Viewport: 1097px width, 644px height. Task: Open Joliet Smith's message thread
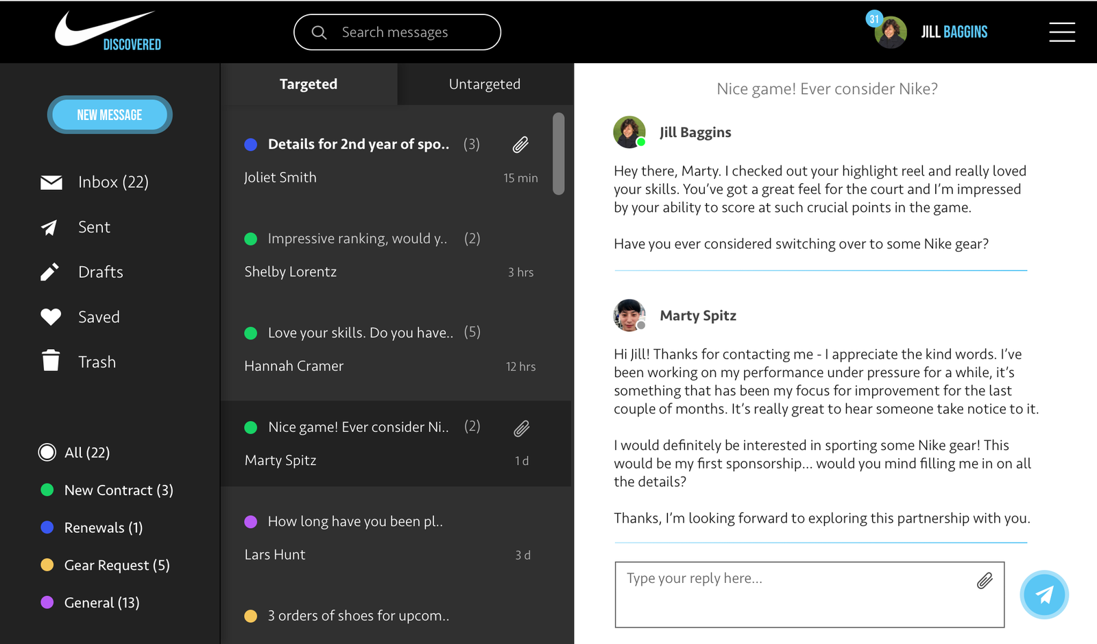384,160
